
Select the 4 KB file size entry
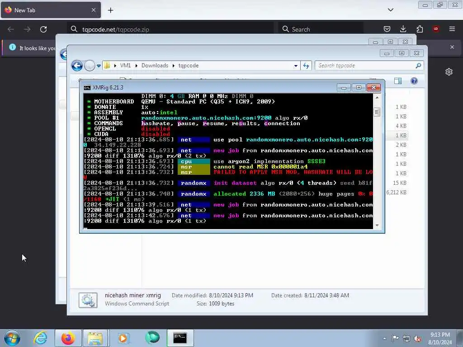click(401, 126)
